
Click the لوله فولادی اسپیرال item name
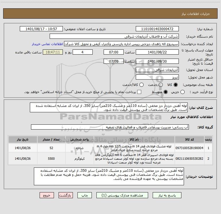(134, 159)
